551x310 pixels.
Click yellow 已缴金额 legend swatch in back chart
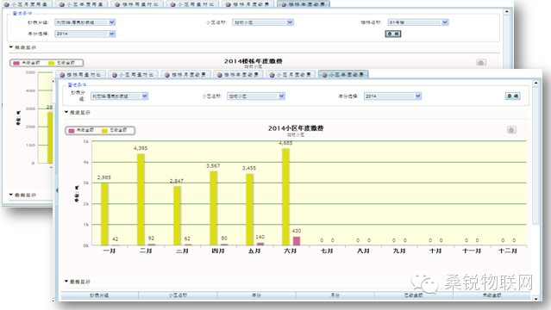(51, 63)
